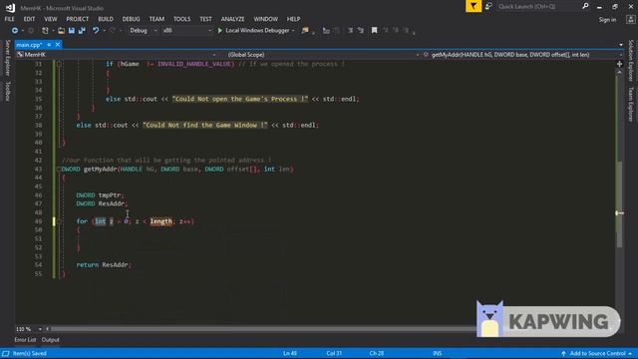This screenshot has height=359, width=638.
Task: Open the FILE menu
Action: 9,19
